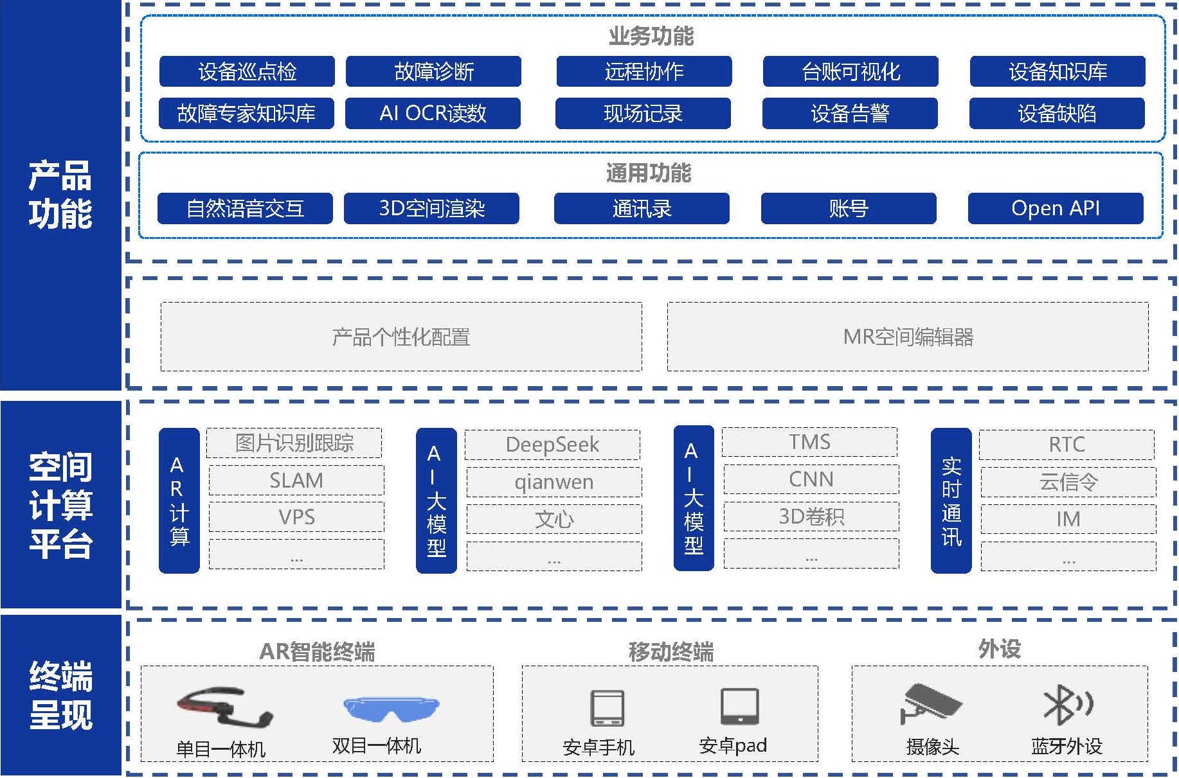
Task: Select the 文心 model entry
Action: 554,519
